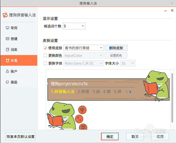Switch to the 账户 tab
Image resolution: width=176 pixels, height=143 pixels.
[x=19, y=71]
